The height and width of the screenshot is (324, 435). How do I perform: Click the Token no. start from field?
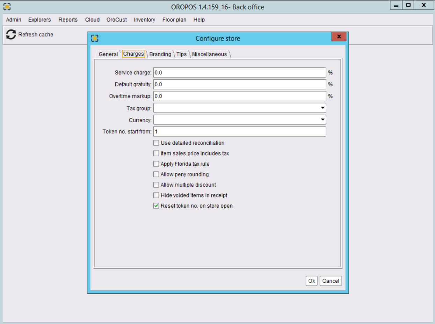(x=240, y=131)
